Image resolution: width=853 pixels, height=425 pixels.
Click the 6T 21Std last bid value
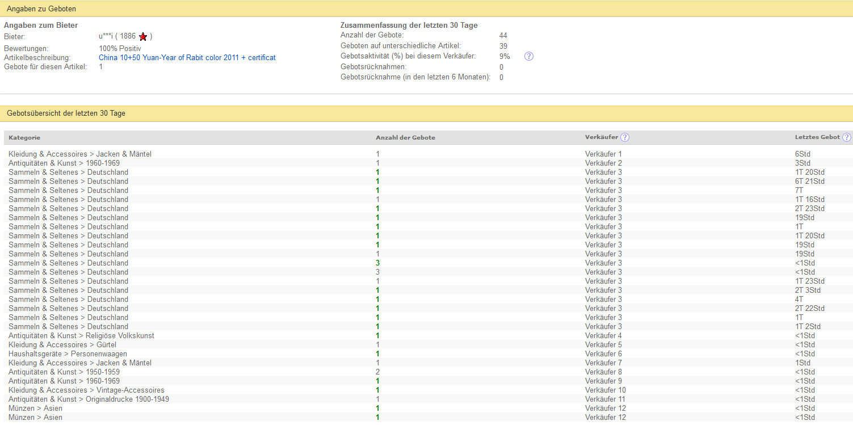[x=809, y=182]
